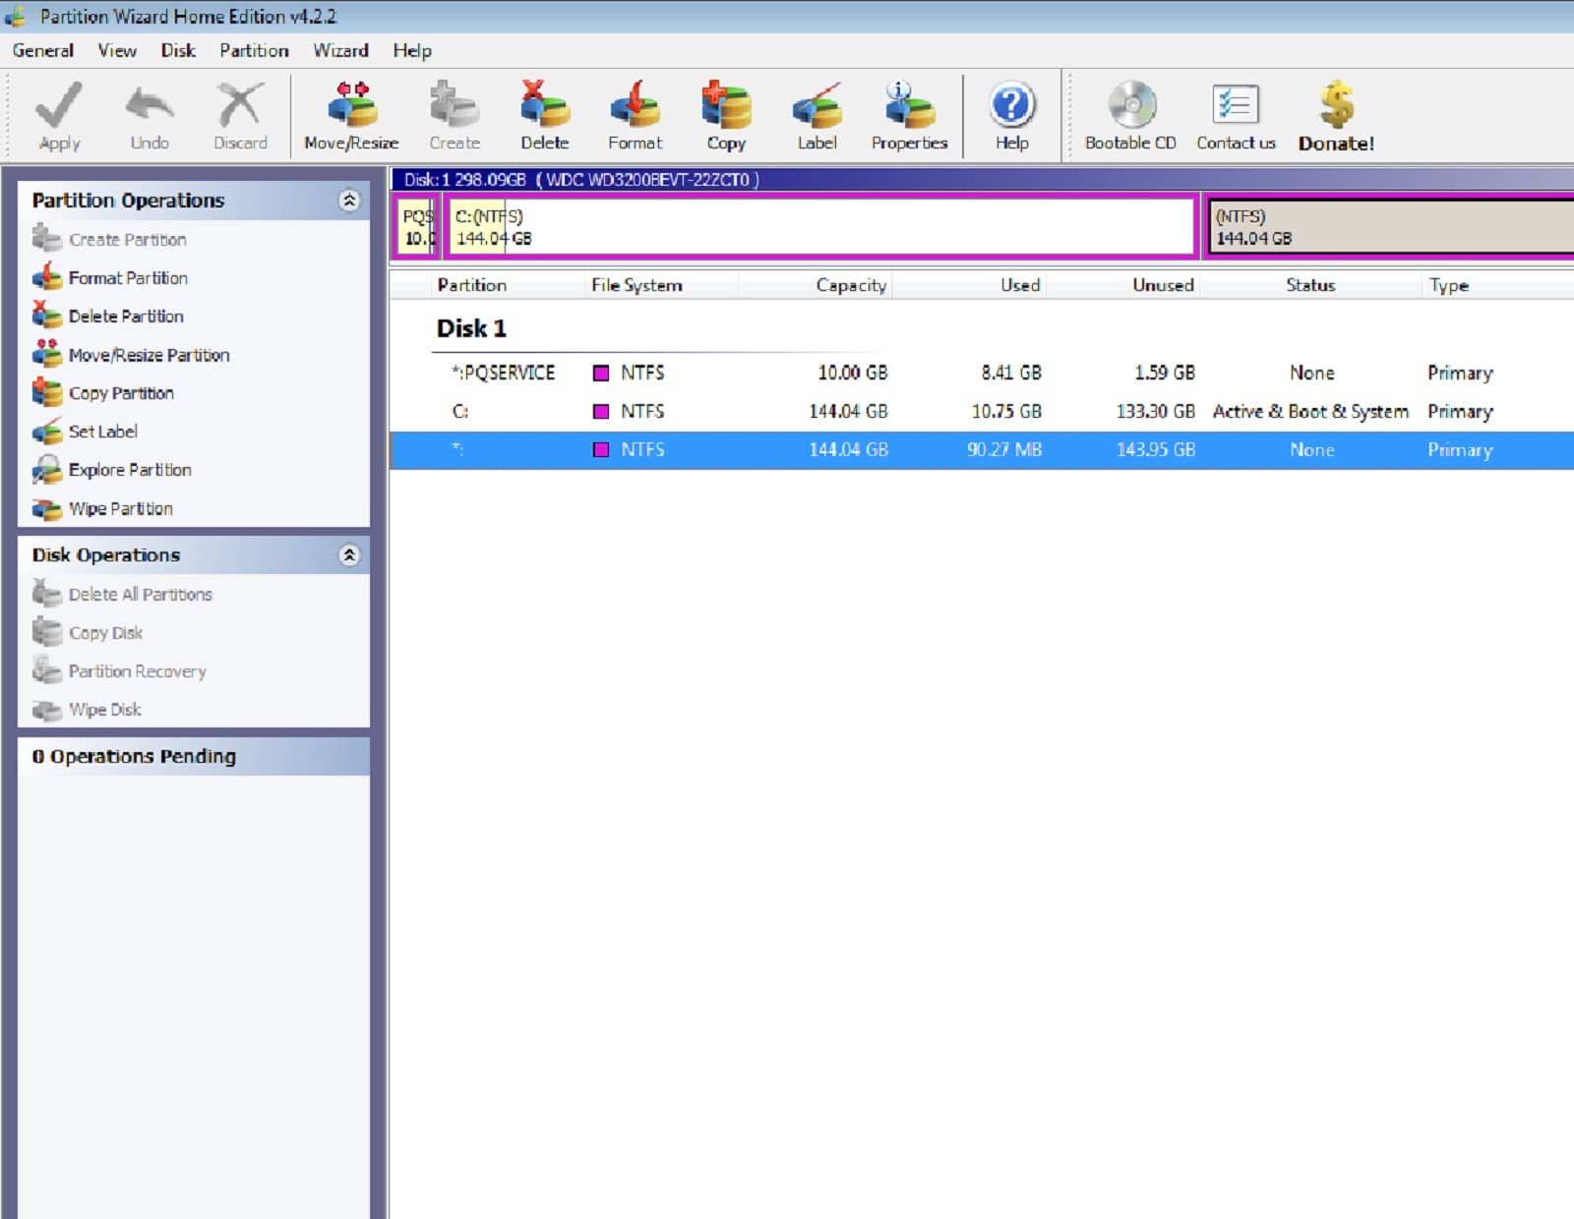Click Copy Partition in the sidebar
The width and height of the screenshot is (1574, 1219).
coord(121,393)
